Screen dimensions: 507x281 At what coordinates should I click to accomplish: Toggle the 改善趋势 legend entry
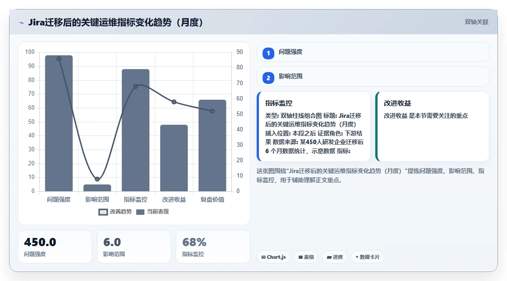[x=115, y=212]
